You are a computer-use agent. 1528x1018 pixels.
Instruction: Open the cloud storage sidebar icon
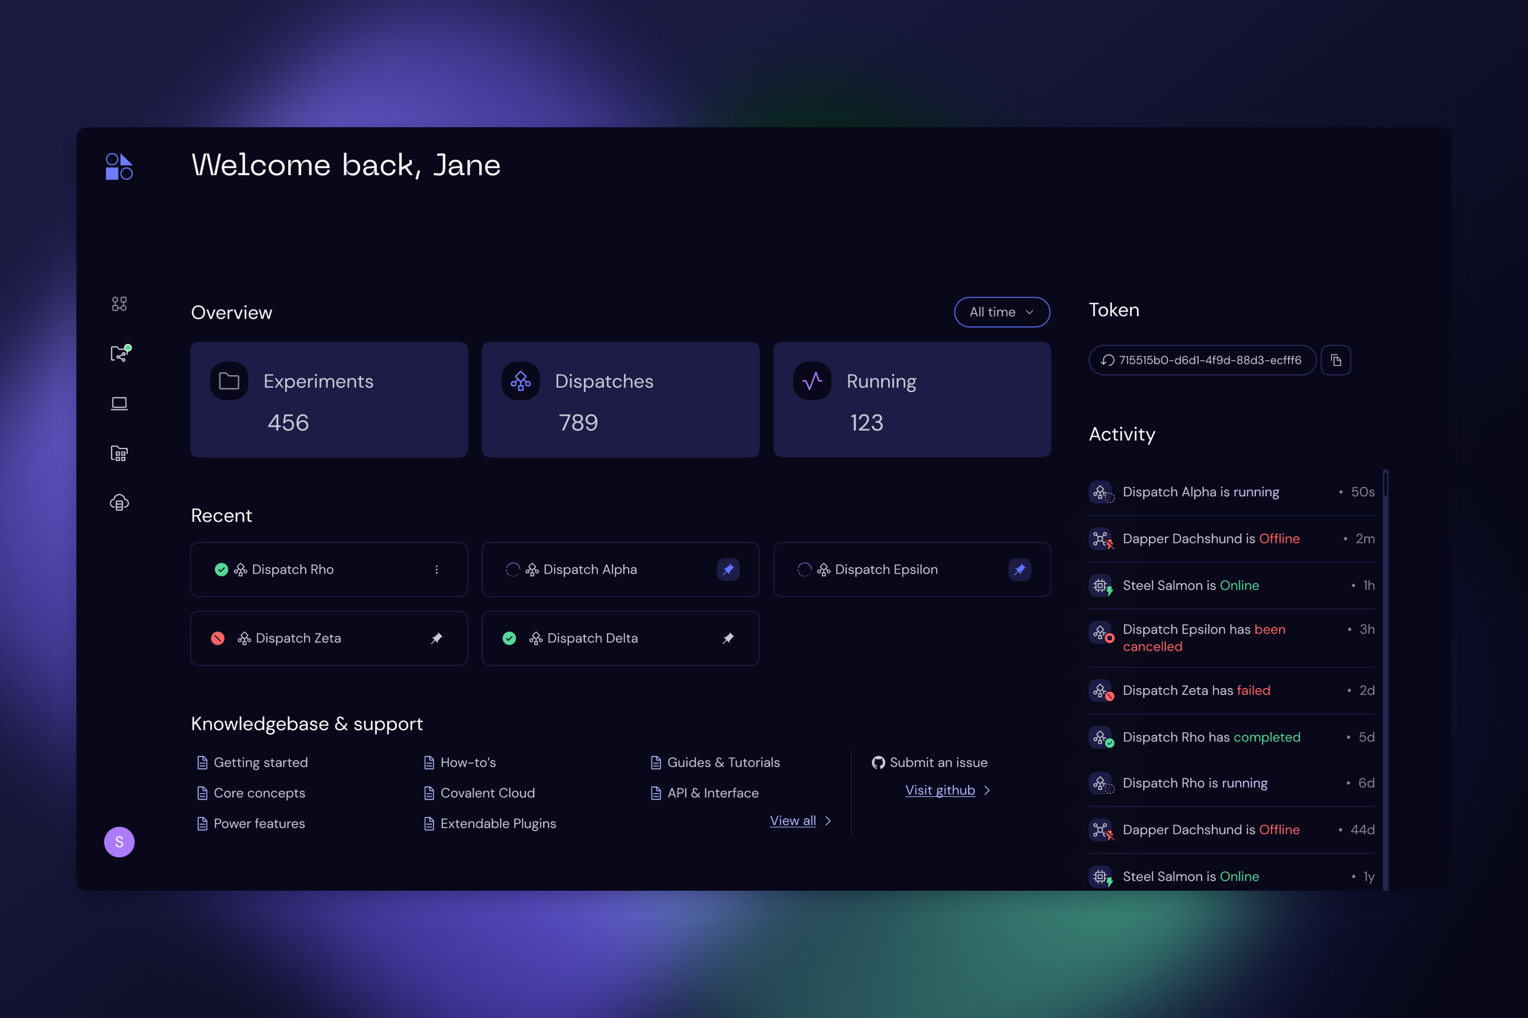coord(119,502)
